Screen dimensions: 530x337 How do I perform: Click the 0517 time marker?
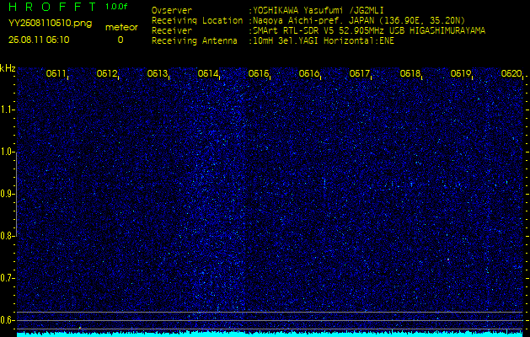(359, 73)
